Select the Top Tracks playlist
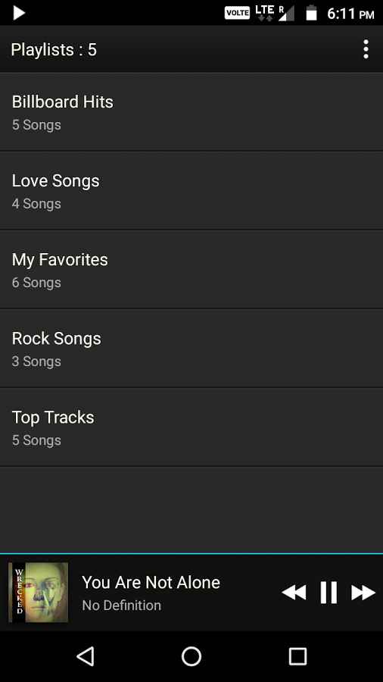 pyautogui.click(x=191, y=427)
